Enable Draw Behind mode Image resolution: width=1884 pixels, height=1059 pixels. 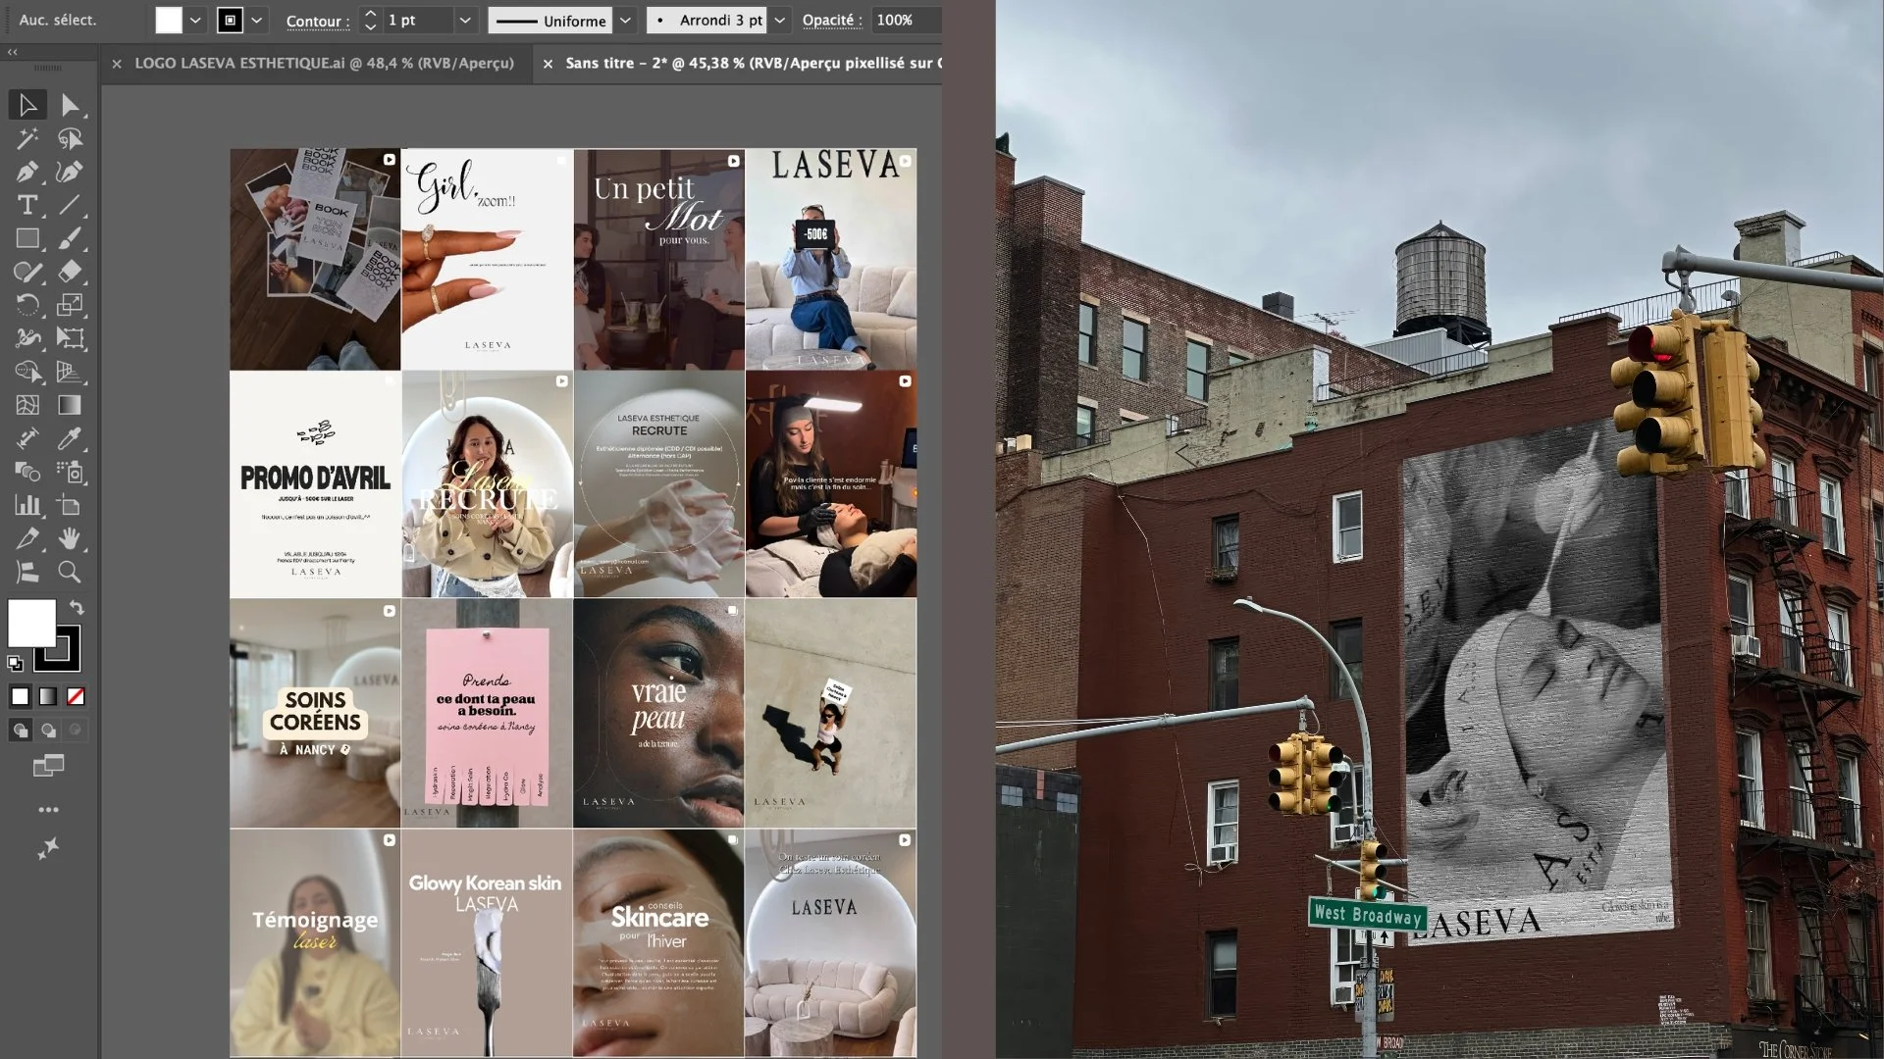click(x=48, y=730)
